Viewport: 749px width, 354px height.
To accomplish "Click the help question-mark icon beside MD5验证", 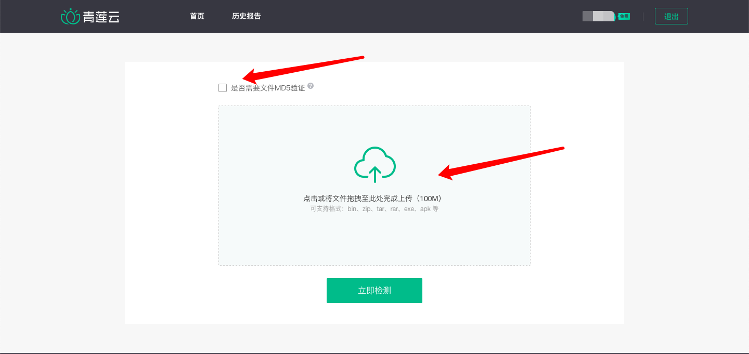I will click(311, 86).
